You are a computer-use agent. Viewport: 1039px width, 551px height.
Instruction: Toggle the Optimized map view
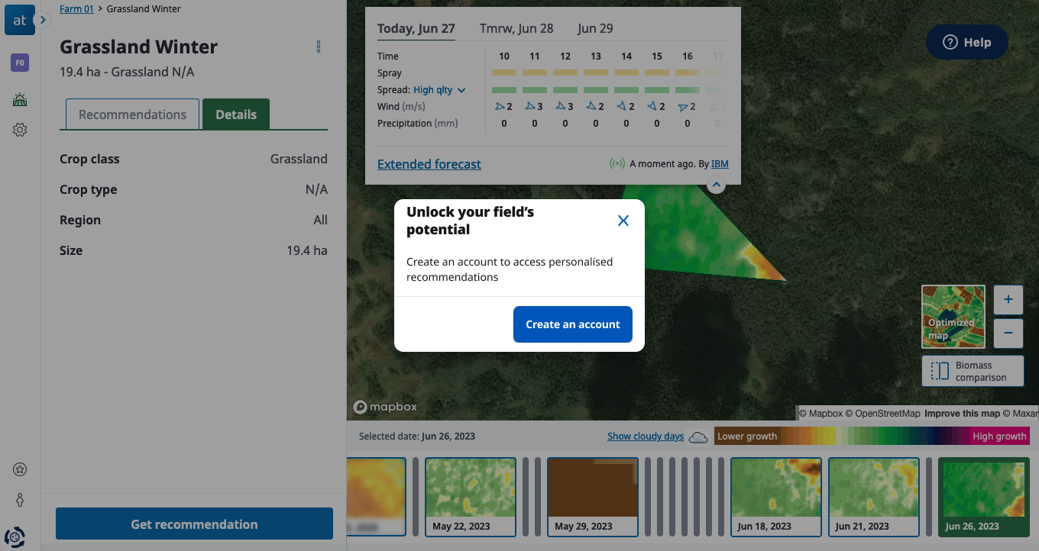click(953, 317)
